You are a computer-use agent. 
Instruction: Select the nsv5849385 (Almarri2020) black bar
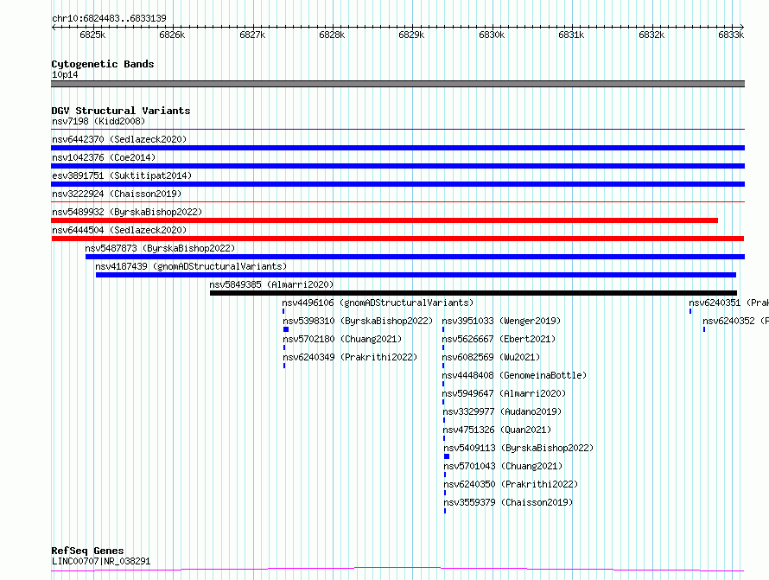coord(473,293)
